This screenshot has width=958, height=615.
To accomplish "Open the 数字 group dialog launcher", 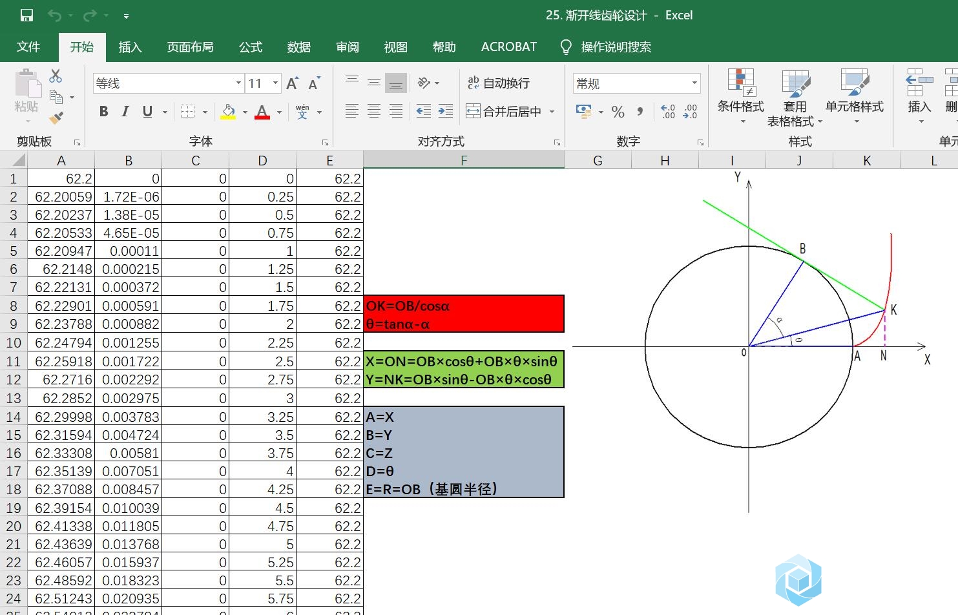I will [700, 142].
